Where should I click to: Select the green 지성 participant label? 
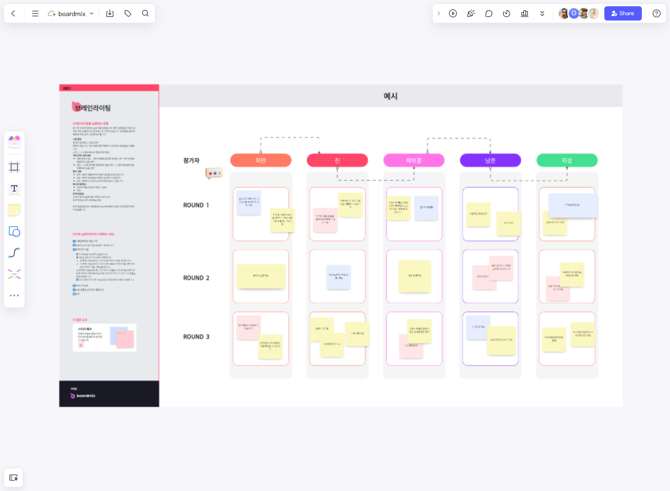tap(567, 160)
